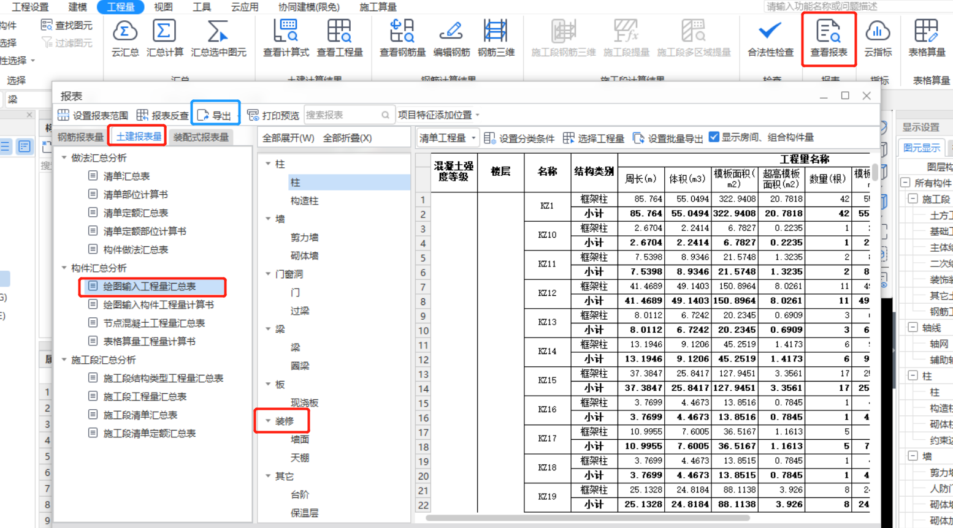
Task: Open 施工算量 ribbon tab
Action: point(378,7)
